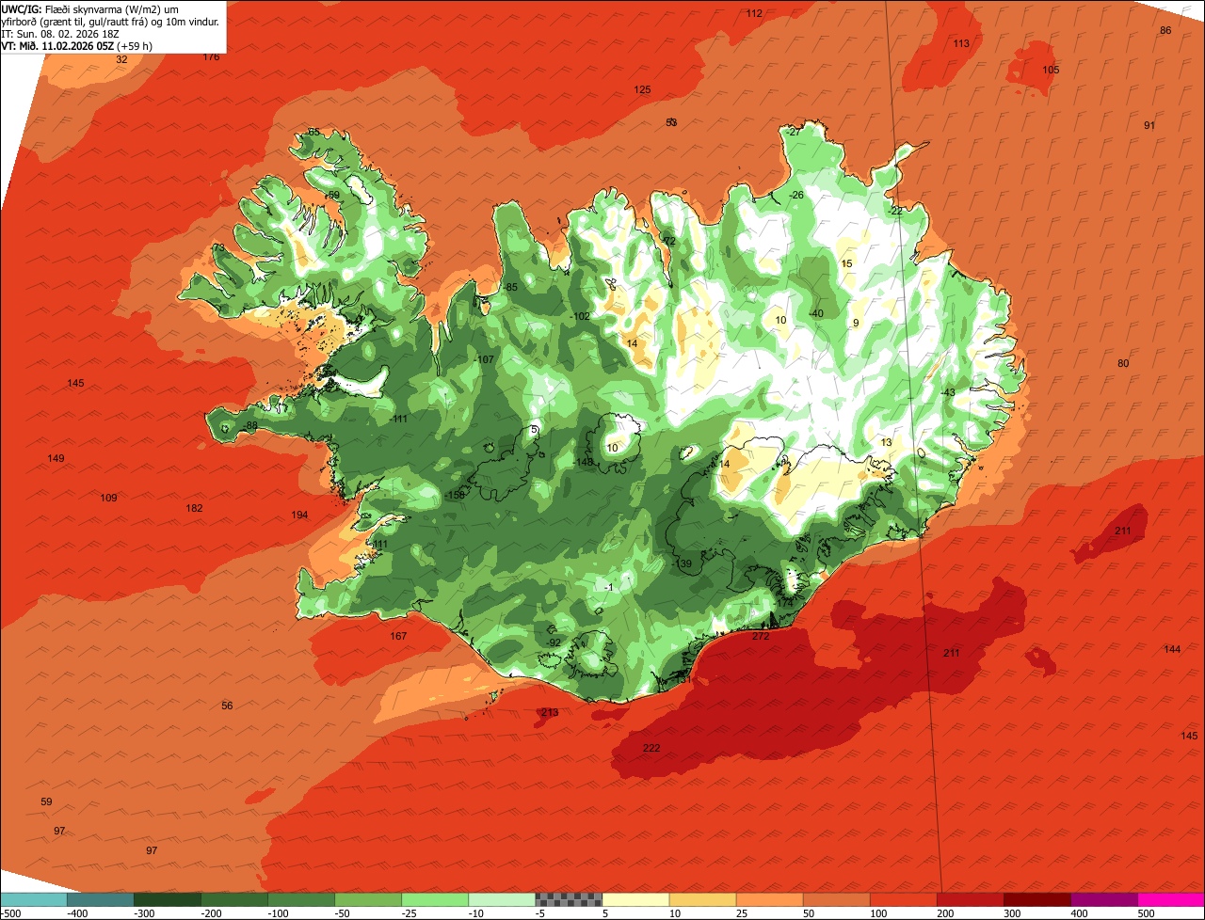Click the checkered legend swatch between -5 and 5

(569, 899)
